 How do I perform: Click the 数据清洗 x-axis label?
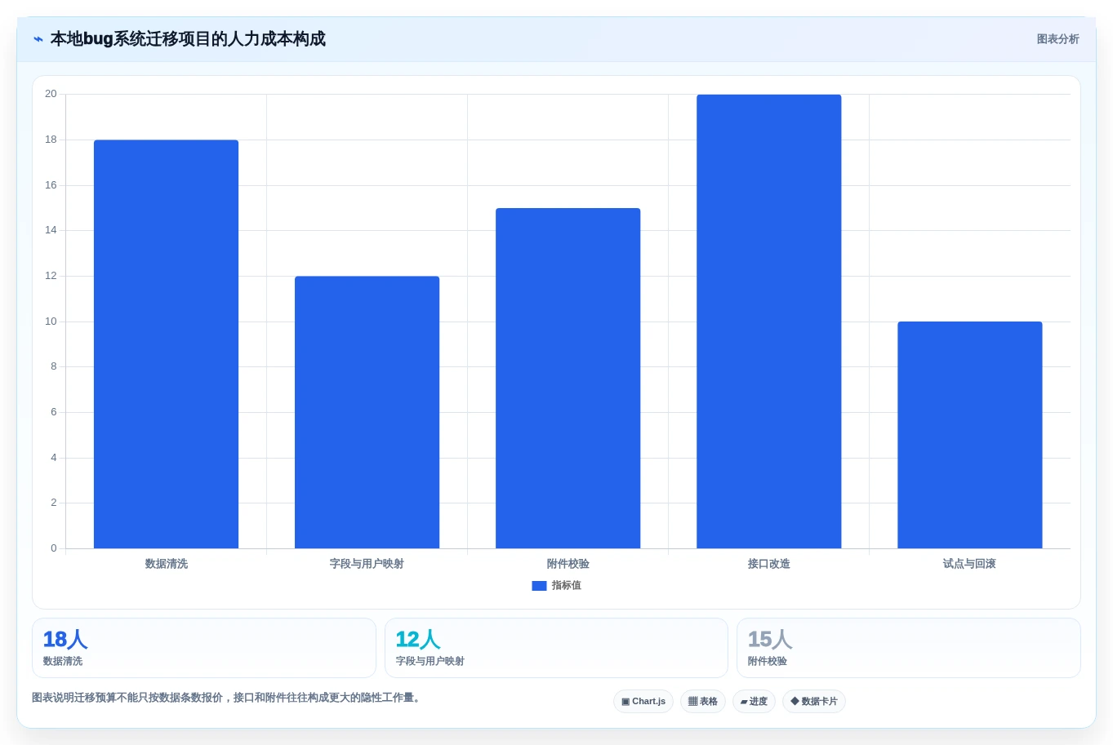[167, 564]
